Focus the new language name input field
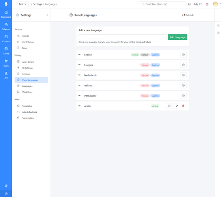 (122, 37)
